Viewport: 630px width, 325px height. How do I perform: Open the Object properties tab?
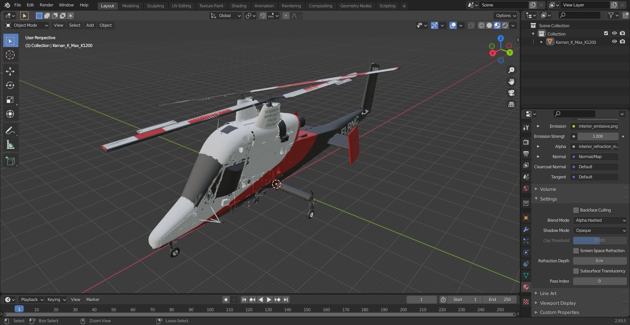tap(526, 218)
